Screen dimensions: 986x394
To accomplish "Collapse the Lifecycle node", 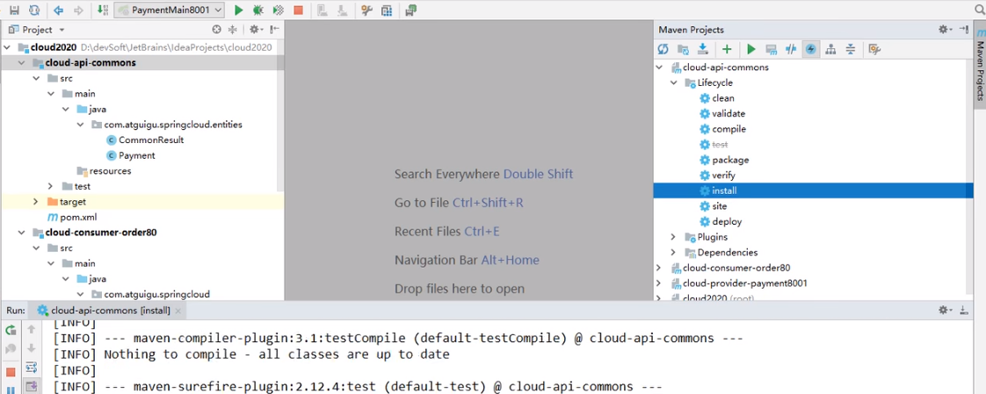I will pos(673,83).
